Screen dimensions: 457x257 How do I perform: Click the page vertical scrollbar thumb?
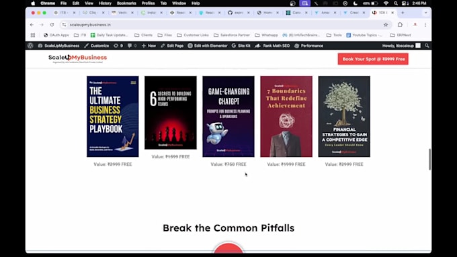(429, 160)
